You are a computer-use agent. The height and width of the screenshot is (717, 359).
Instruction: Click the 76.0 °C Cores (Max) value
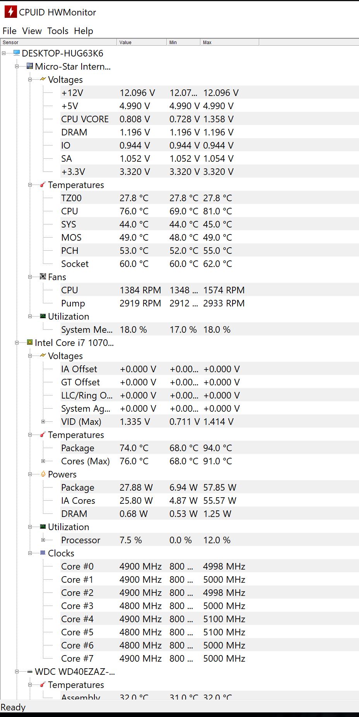click(x=134, y=461)
